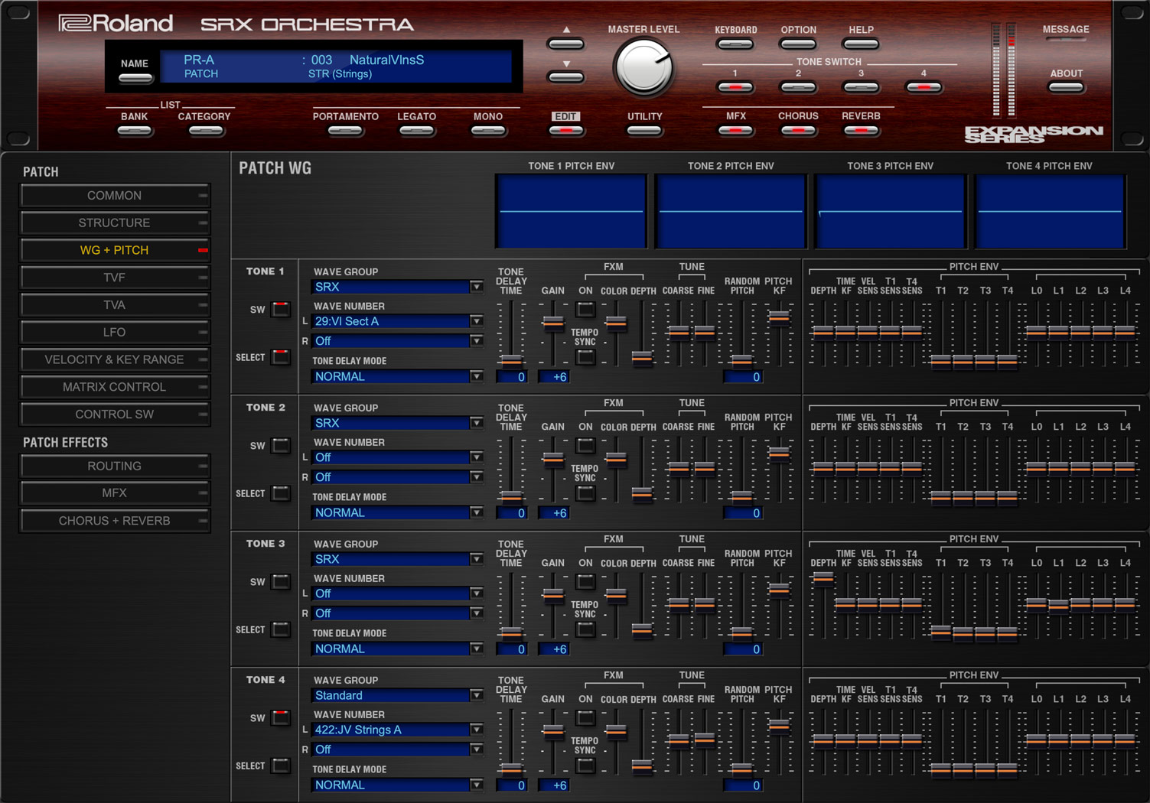The width and height of the screenshot is (1150, 803).
Task: Open the CONTROL SW page
Action: [115, 415]
